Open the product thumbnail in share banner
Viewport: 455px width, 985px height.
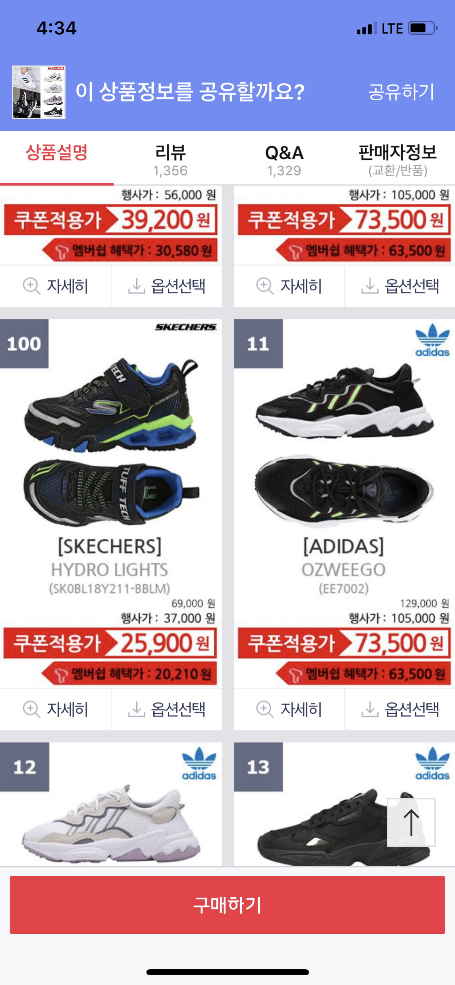[39, 92]
